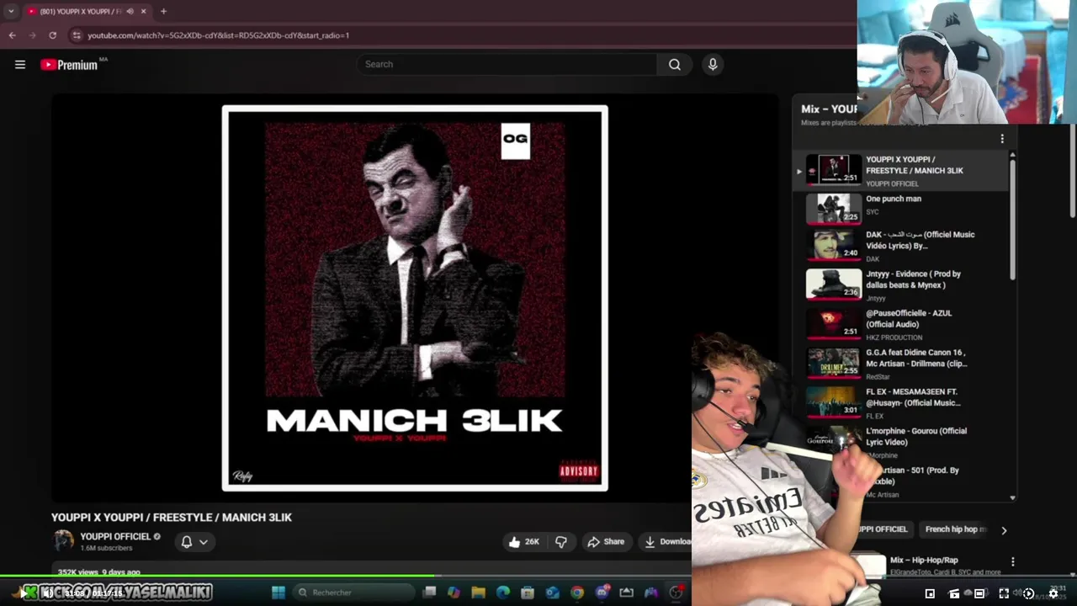Screen dimensions: 1077x606
Task: Play Jntyyy - Evidence from the mix
Action: (900, 285)
